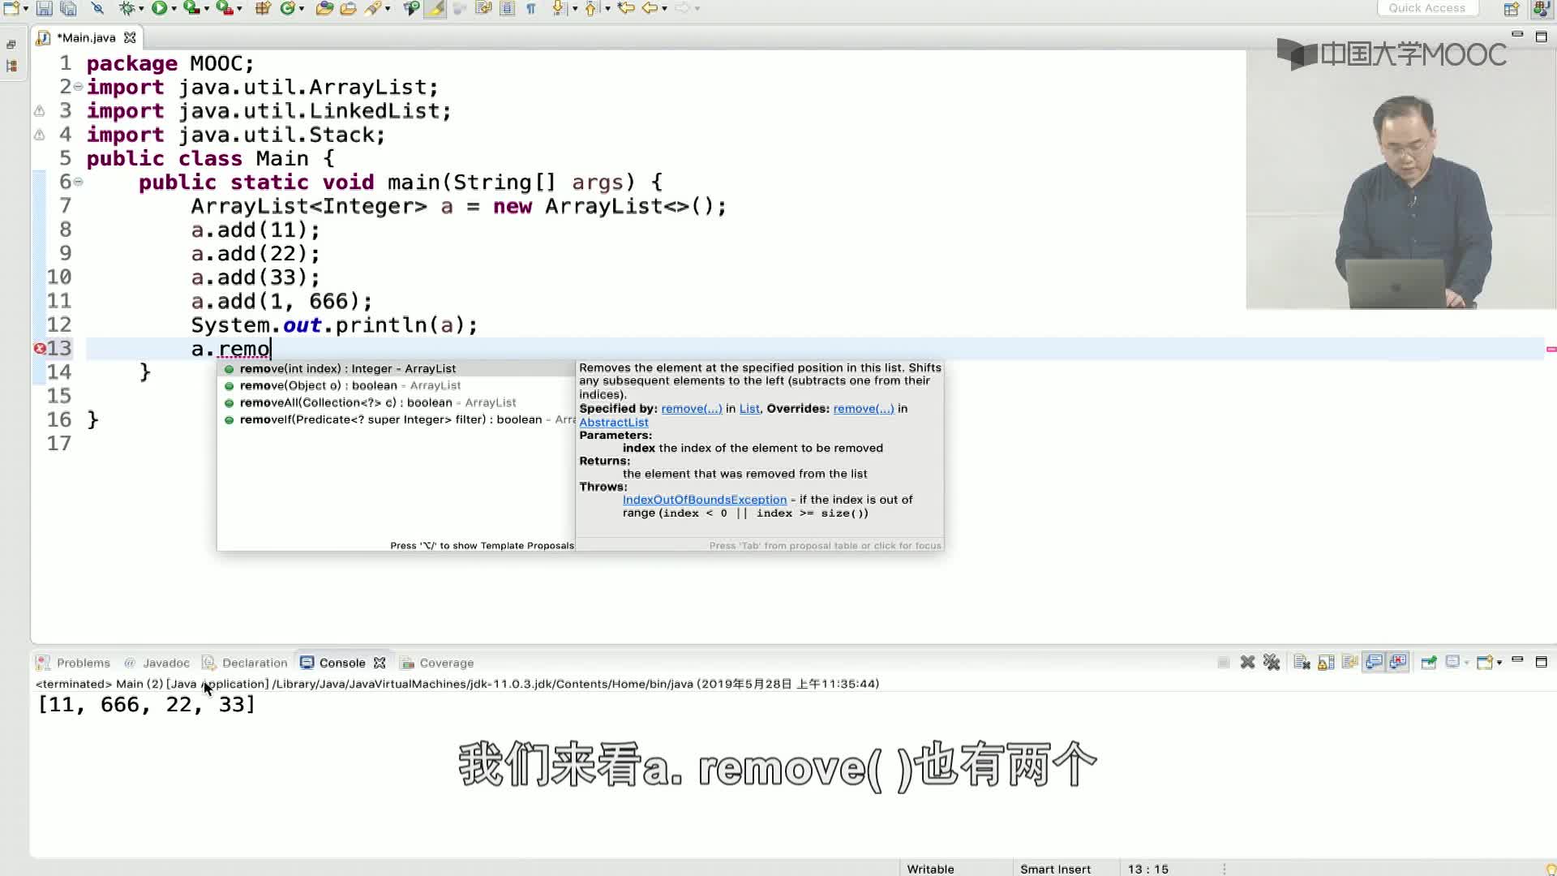The width and height of the screenshot is (1557, 876).
Task: Switch to the Javadoc tab
Action: tap(157, 663)
